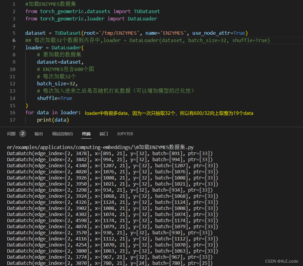The width and height of the screenshot is (303, 266).
Task: Click the terminal script path line
Action: [100, 147]
